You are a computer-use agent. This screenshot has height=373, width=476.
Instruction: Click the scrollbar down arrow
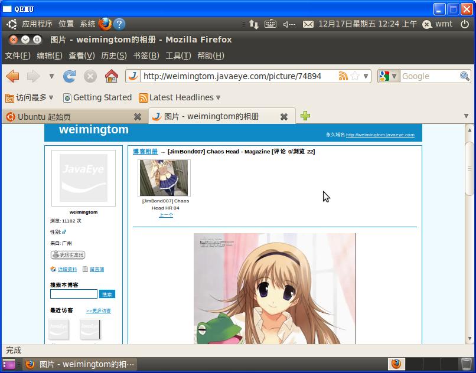click(x=470, y=338)
